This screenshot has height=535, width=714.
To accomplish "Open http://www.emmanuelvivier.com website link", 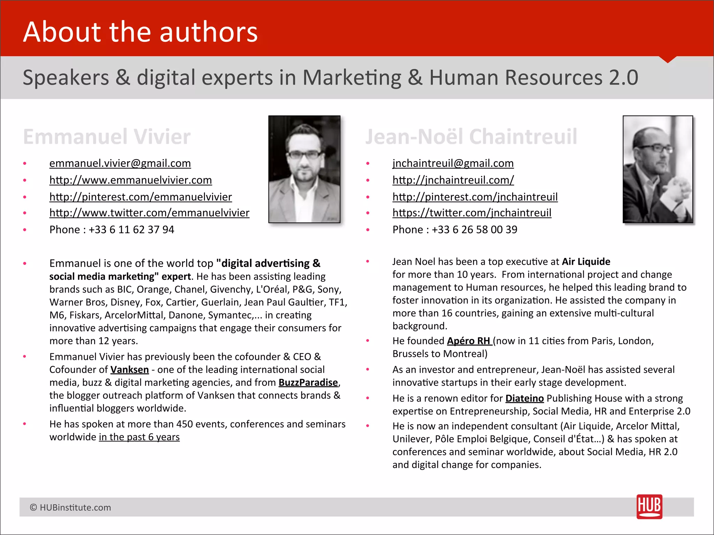I will (130, 180).
